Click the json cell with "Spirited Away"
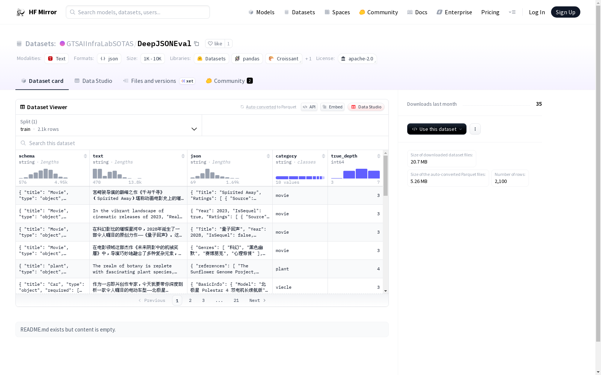The height and width of the screenshot is (375, 601). pos(230,195)
